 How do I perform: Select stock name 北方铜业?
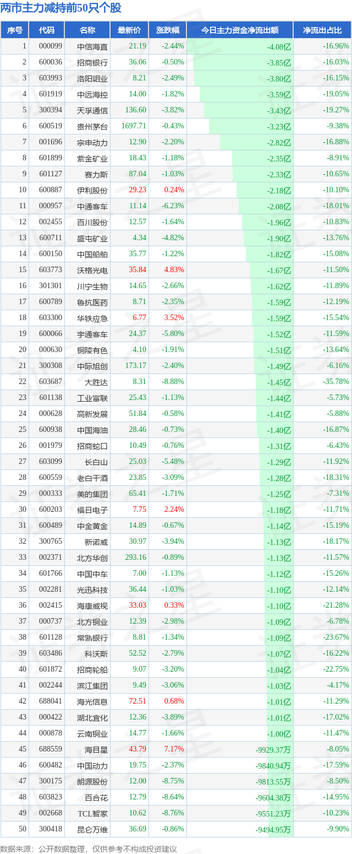coord(92,621)
